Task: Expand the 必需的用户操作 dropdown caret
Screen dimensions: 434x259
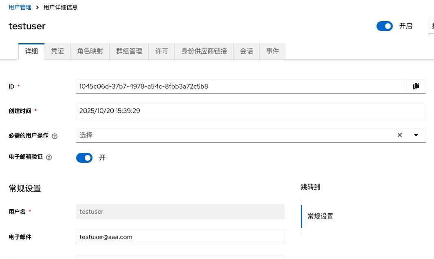Action: 416,135
